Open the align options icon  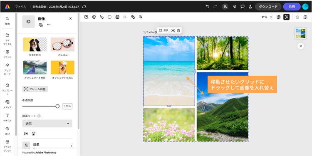(x=125, y=17)
